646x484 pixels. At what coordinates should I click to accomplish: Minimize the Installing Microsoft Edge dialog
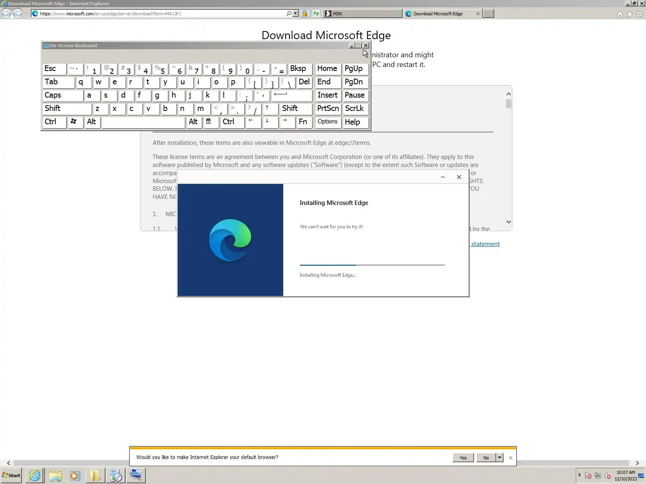coord(443,177)
